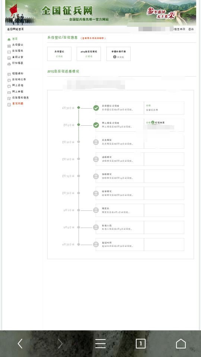Tap the browser home icon
Viewport: 201px width, 357px height.
tap(181, 343)
